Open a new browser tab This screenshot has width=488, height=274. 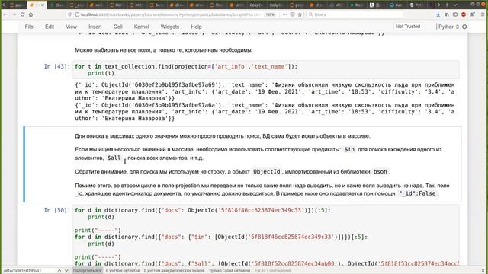click(x=447, y=5)
